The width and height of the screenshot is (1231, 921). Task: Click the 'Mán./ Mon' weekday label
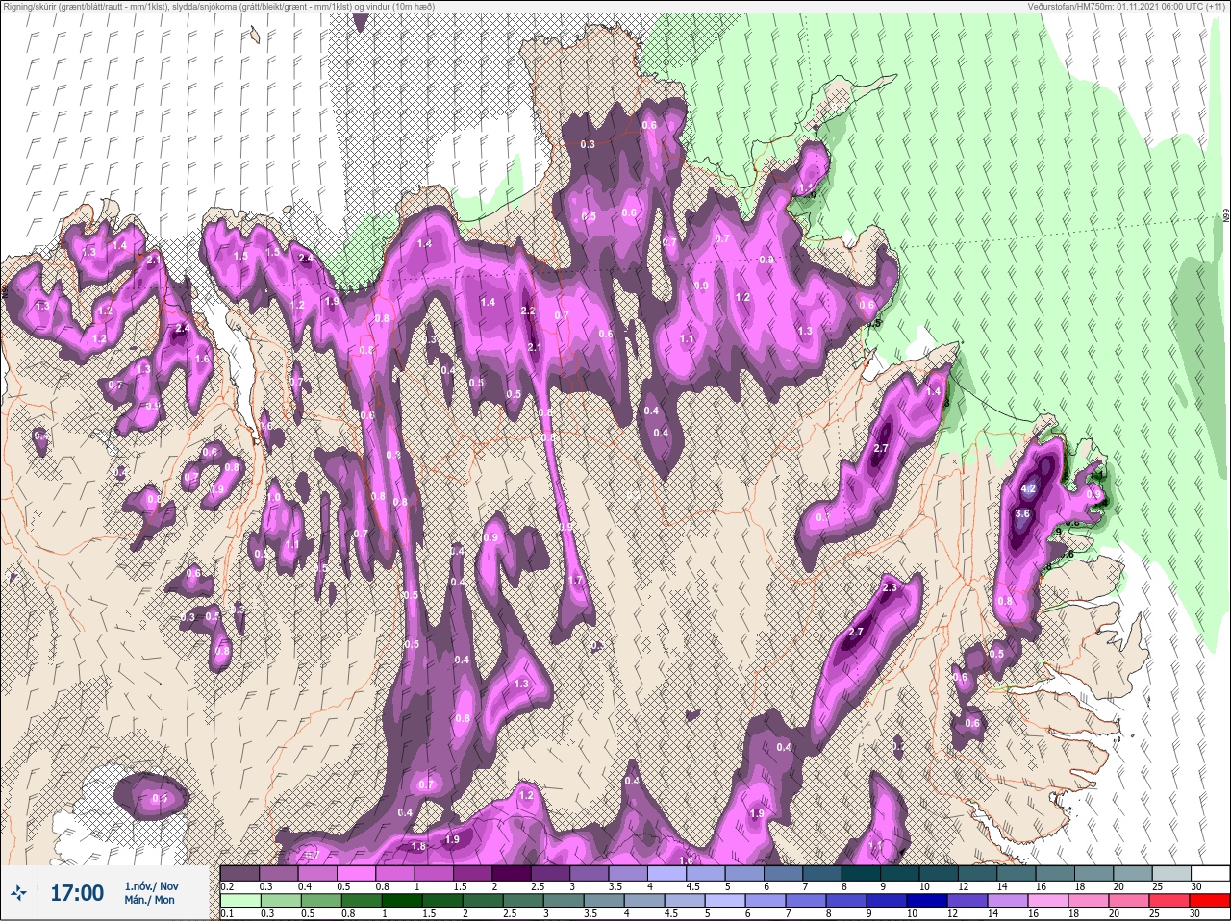click(x=149, y=900)
